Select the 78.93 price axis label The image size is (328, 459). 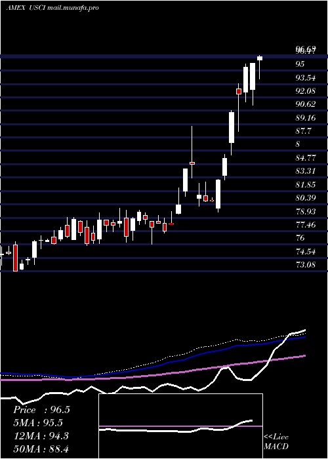[306, 211]
